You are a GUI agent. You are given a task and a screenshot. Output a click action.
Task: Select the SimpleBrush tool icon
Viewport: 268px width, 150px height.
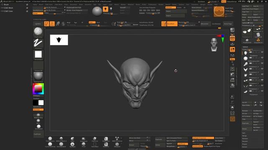pos(258,40)
